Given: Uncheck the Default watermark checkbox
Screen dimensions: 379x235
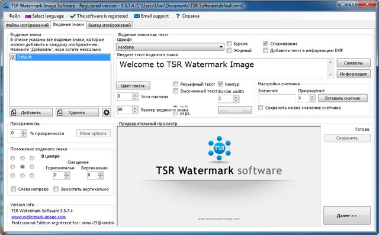Looking at the screenshot, I should click(13, 57).
